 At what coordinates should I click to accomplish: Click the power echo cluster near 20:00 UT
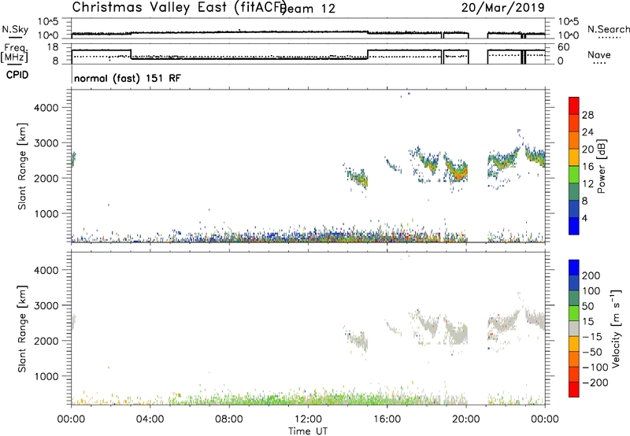[457, 171]
